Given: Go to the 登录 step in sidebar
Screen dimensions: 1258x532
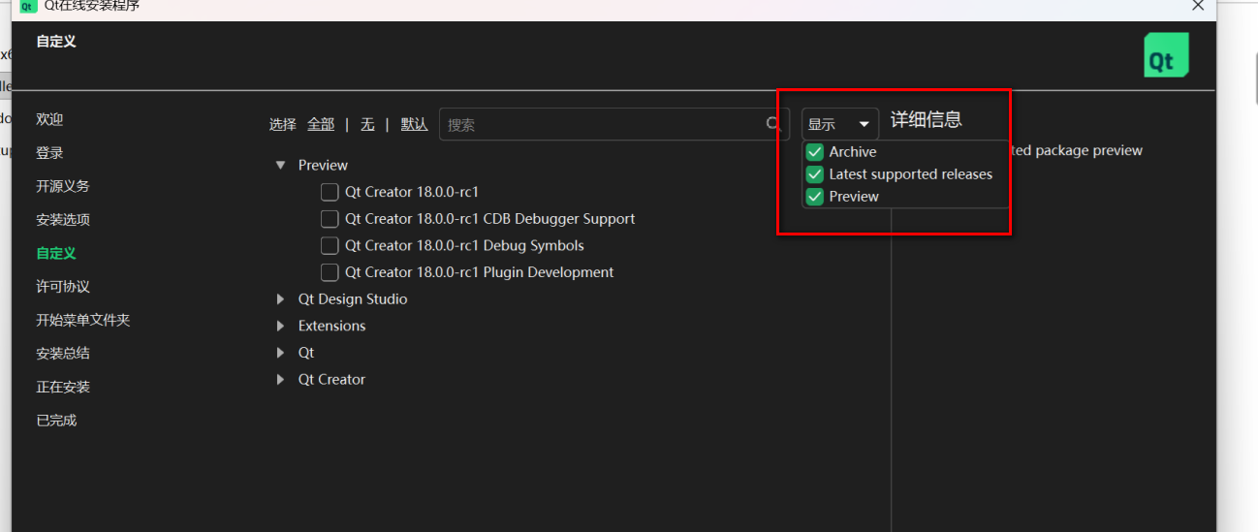Looking at the screenshot, I should pos(49,153).
